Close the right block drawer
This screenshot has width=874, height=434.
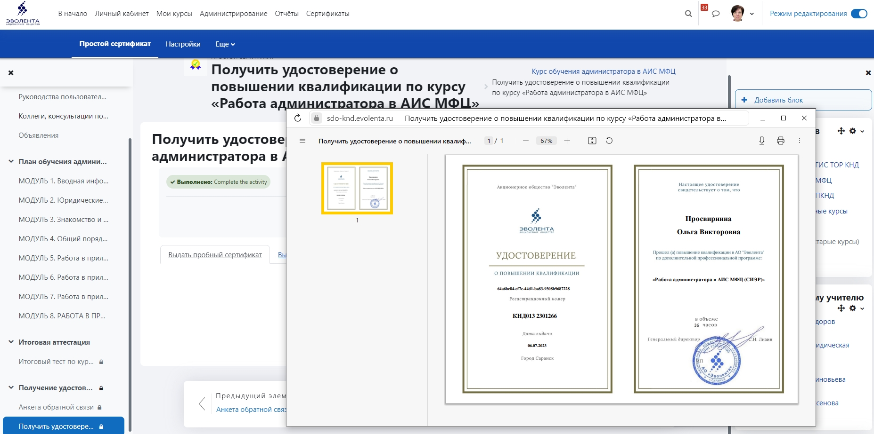tap(868, 73)
